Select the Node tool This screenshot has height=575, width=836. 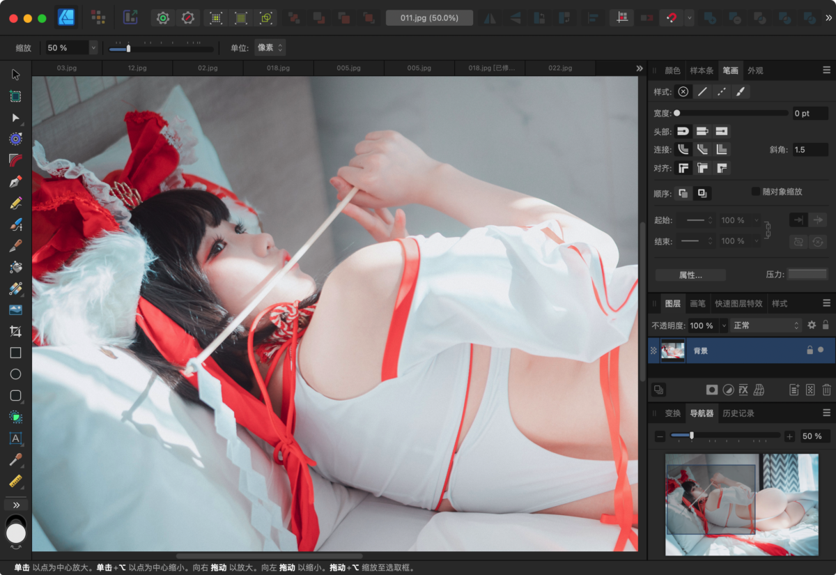tap(15, 118)
